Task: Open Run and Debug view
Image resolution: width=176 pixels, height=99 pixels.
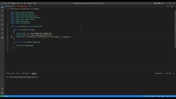Action: 2,20
